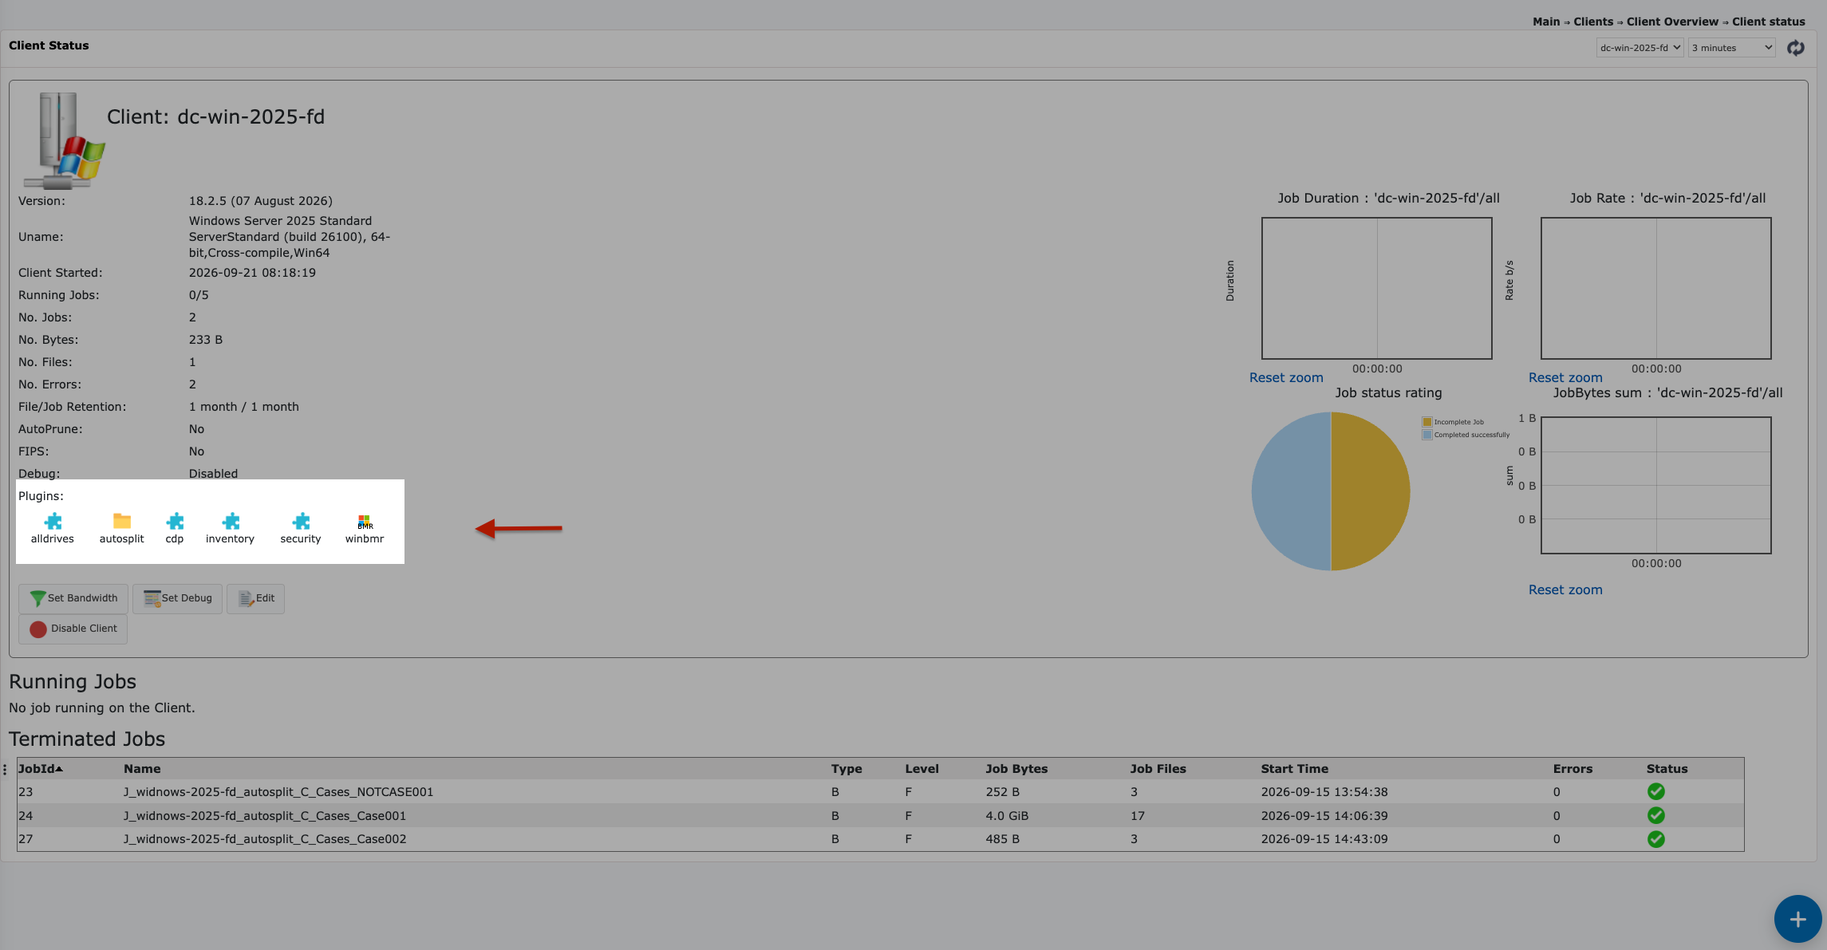The height and width of the screenshot is (950, 1827).
Task: Click the refresh icon at top right
Action: point(1795,48)
